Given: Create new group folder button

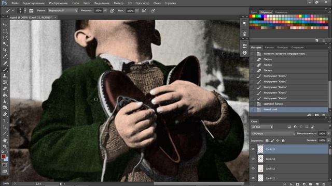Looking at the screenshot, I should tap(311, 184).
